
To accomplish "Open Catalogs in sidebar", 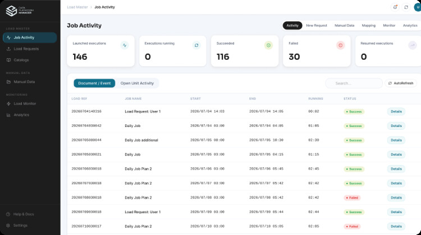I will pyautogui.click(x=30, y=60).
